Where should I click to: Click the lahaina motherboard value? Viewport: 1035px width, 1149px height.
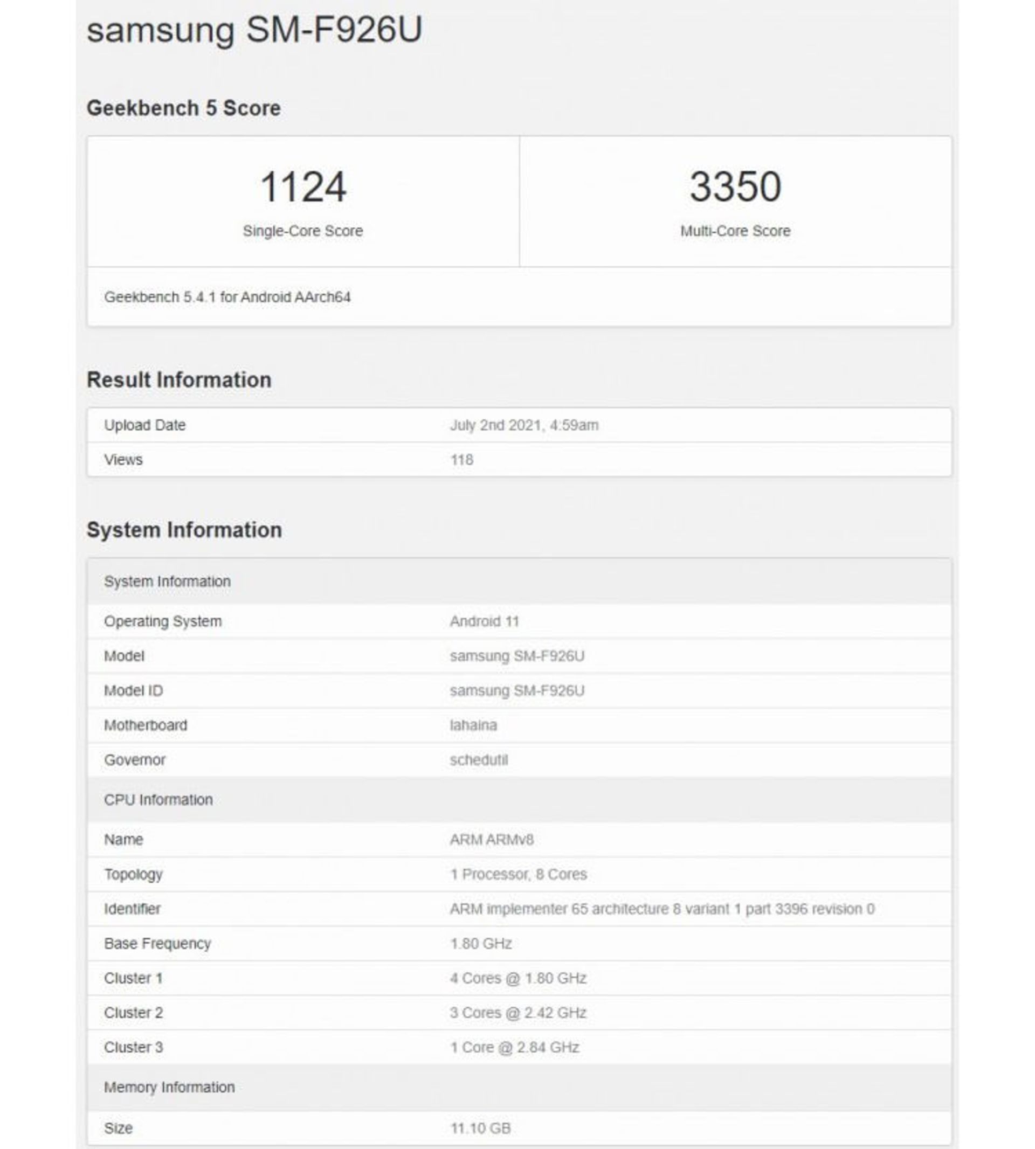[473, 725]
